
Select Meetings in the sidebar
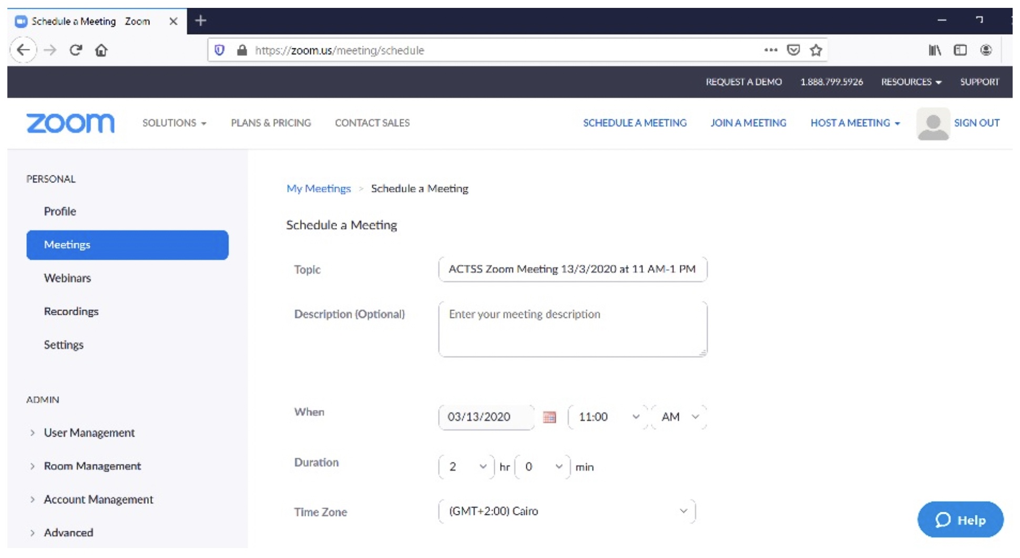coord(127,245)
